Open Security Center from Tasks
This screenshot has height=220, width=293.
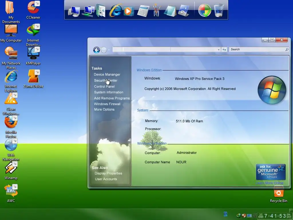(106, 80)
